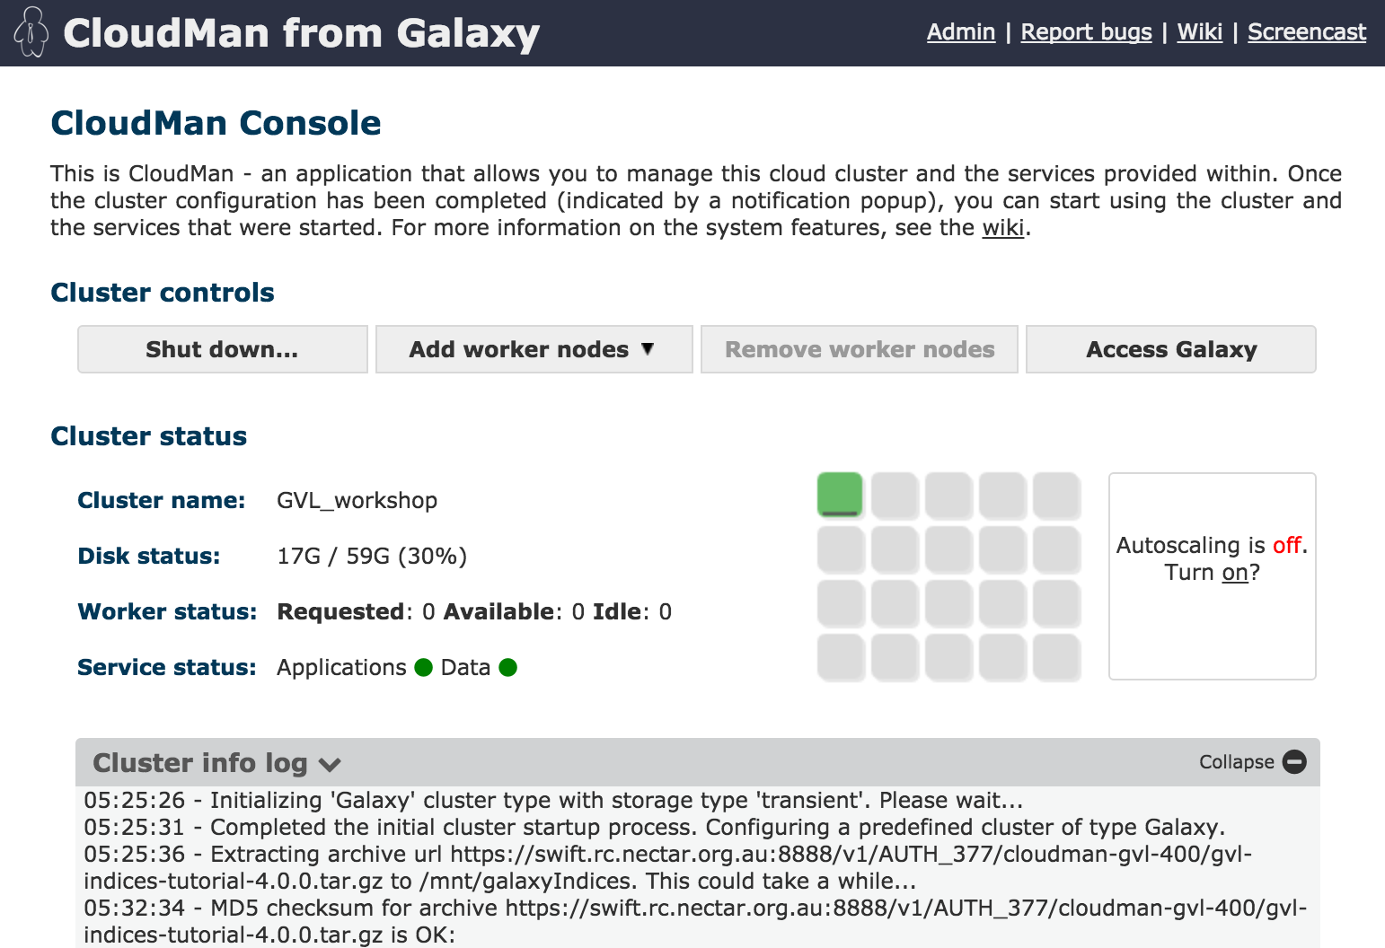Screen dimensions: 1385x948
Task: Click the Idle: 0 worker status text
Action: (x=632, y=611)
